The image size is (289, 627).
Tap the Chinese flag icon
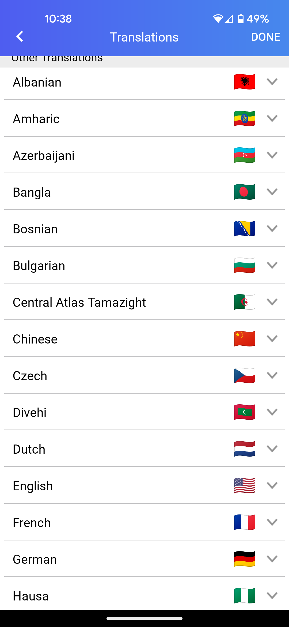tap(245, 339)
